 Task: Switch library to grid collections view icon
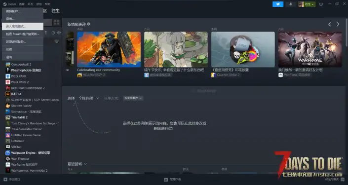(x=57, y=22)
